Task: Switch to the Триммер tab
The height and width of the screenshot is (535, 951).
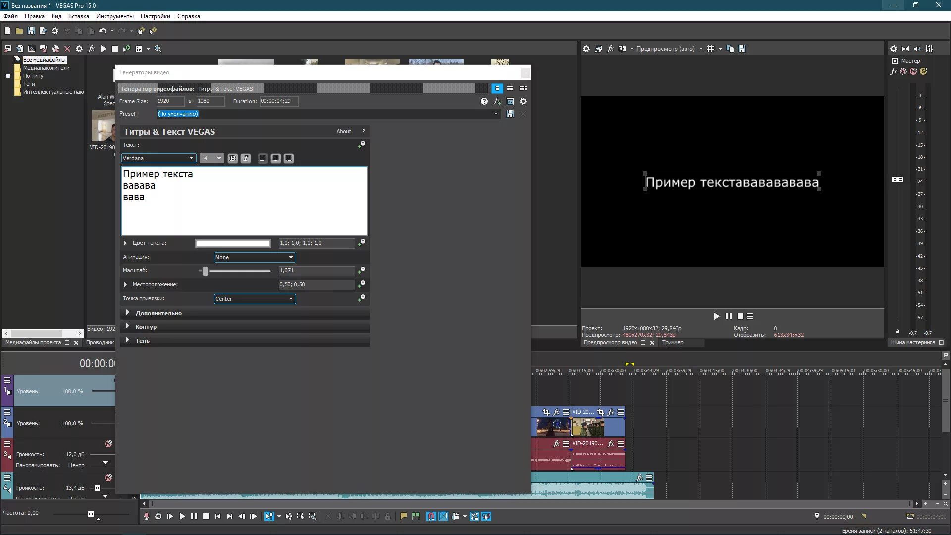Action: [672, 343]
